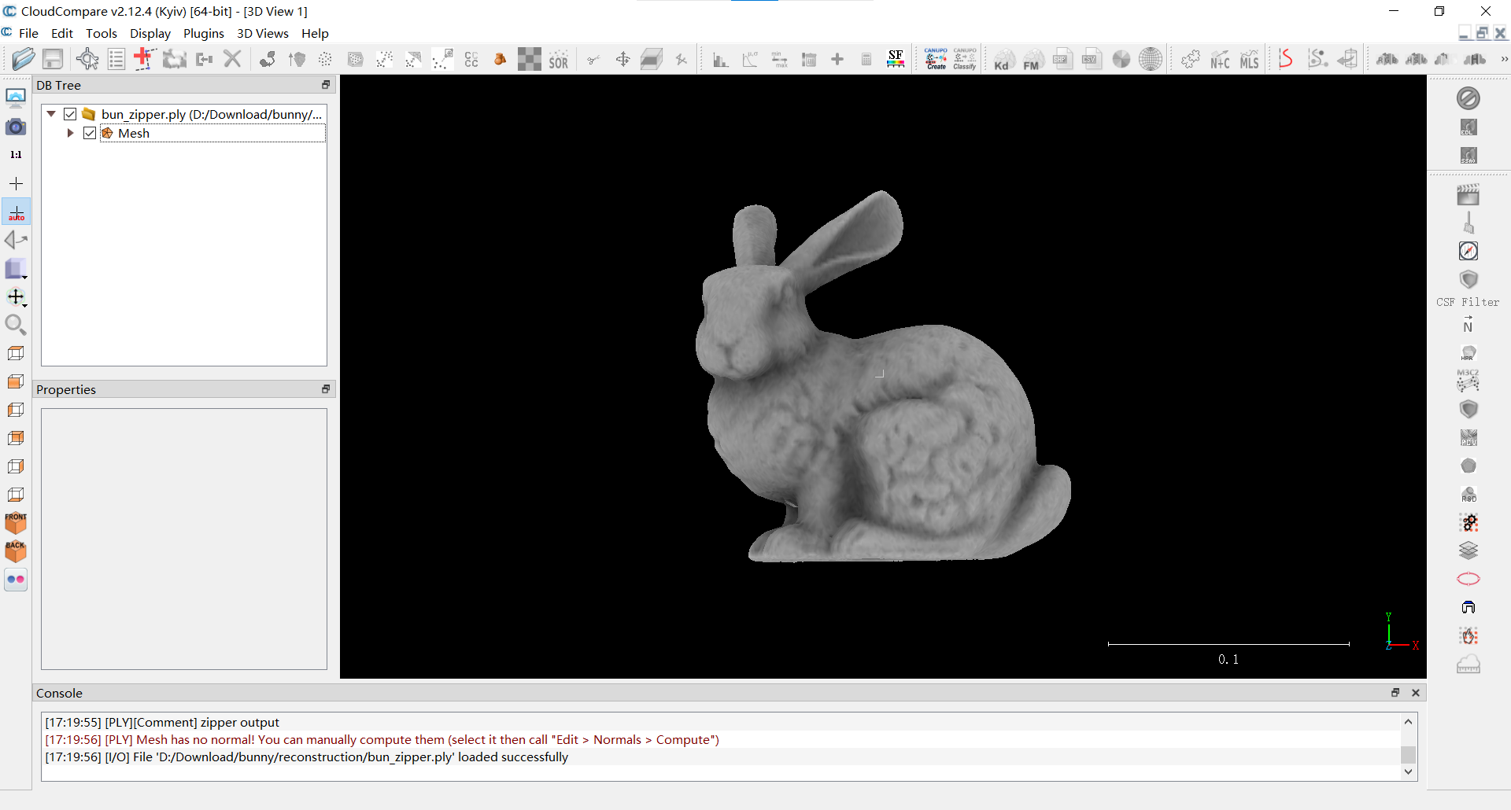Click the M3C2 plugin icon
Image resolution: width=1511 pixels, height=810 pixels.
point(1468,381)
